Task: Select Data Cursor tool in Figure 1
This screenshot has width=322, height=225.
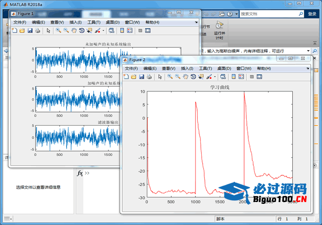Action: point(89,31)
